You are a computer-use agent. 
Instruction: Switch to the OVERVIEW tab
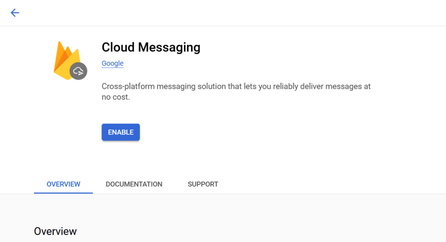pos(63,184)
